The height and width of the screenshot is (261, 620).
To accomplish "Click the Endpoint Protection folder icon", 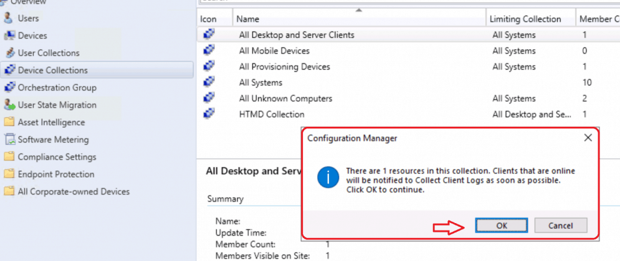I will pos(9,174).
